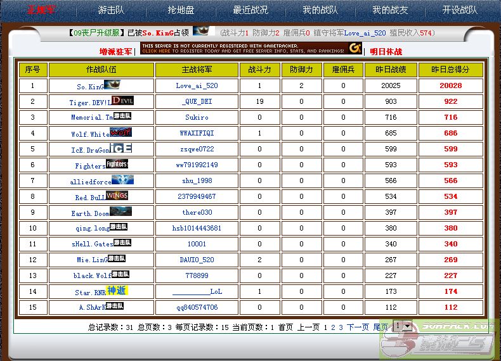Switch to the 最近战况 tab
The image size is (501, 361).
pyautogui.click(x=251, y=10)
